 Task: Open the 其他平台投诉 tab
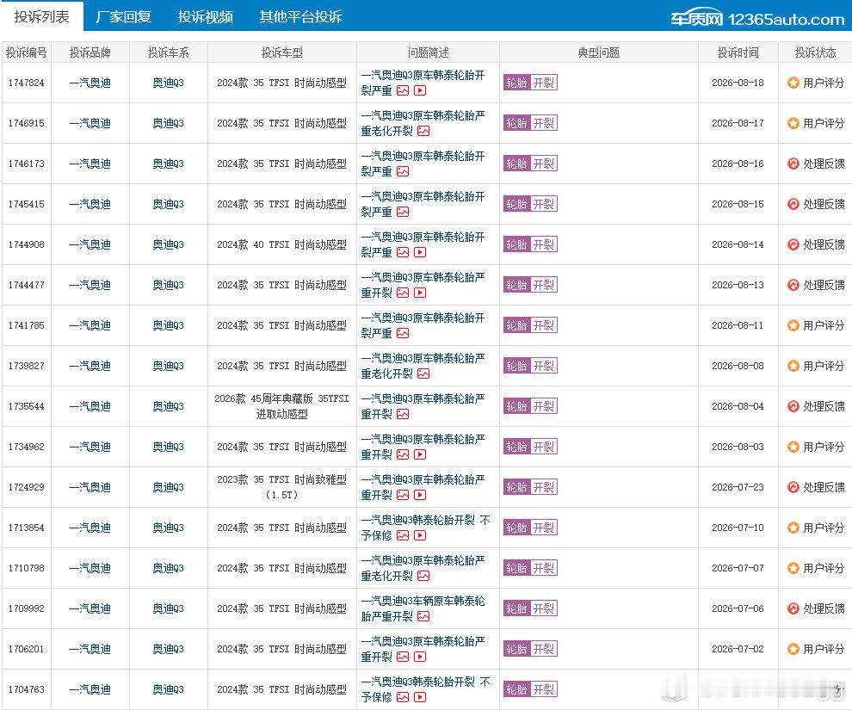pos(300,17)
